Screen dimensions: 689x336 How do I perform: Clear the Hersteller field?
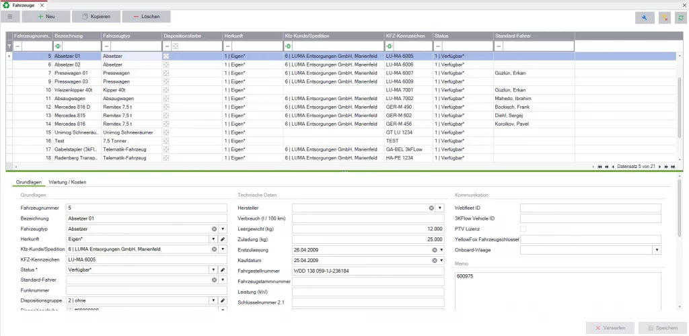(431, 208)
